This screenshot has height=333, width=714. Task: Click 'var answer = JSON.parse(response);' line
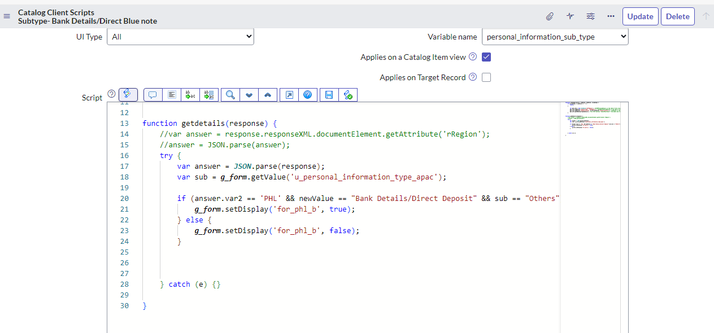(251, 166)
